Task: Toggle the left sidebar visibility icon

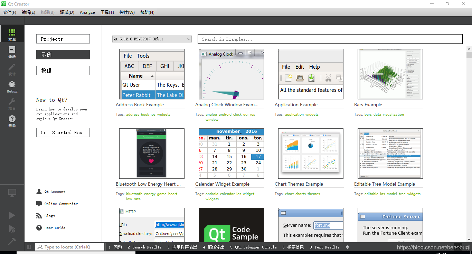Action: (29, 247)
